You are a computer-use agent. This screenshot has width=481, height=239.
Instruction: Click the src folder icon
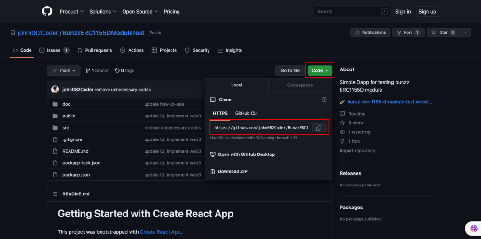55,128
